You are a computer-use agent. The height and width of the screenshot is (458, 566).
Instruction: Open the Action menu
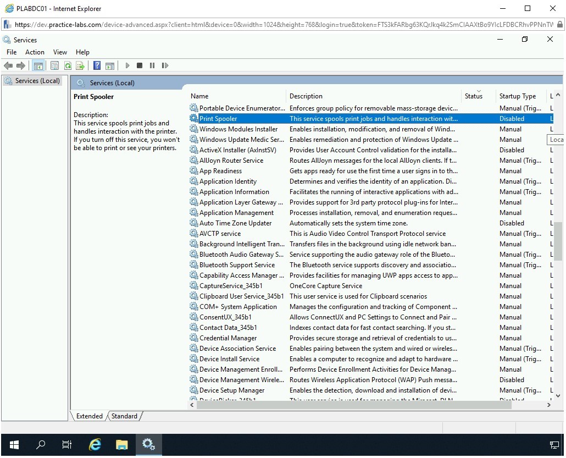coord(35,52)
